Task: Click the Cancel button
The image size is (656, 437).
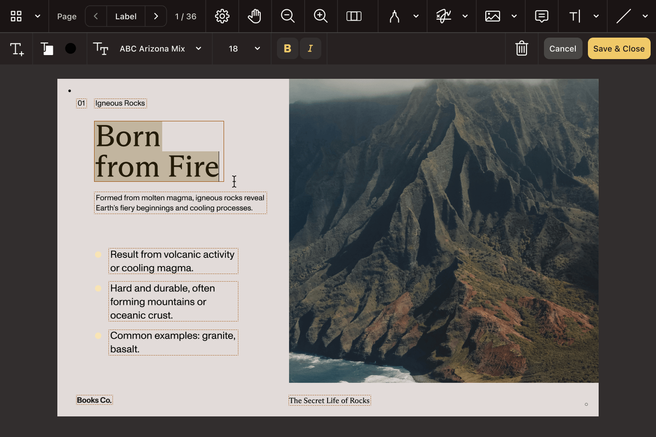Action: [563, 48]
